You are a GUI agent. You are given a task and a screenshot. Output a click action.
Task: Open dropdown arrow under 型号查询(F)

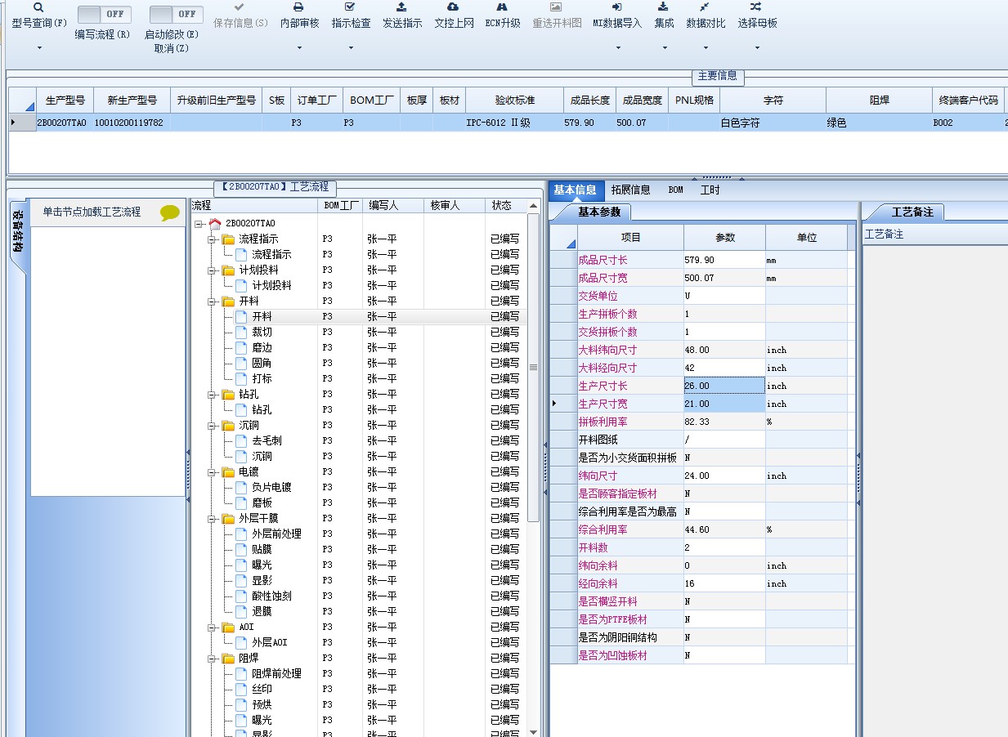point(38,48)
